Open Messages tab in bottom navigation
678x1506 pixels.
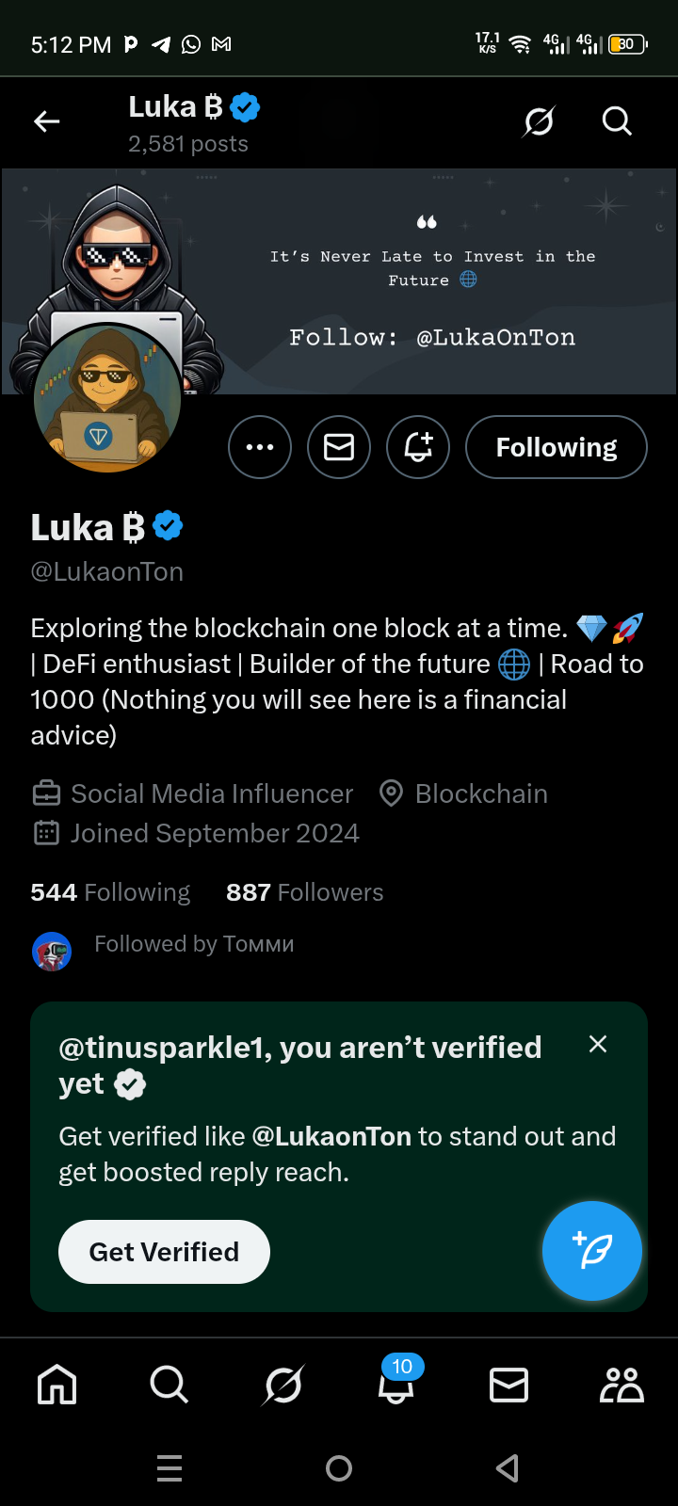[508, 1385]
